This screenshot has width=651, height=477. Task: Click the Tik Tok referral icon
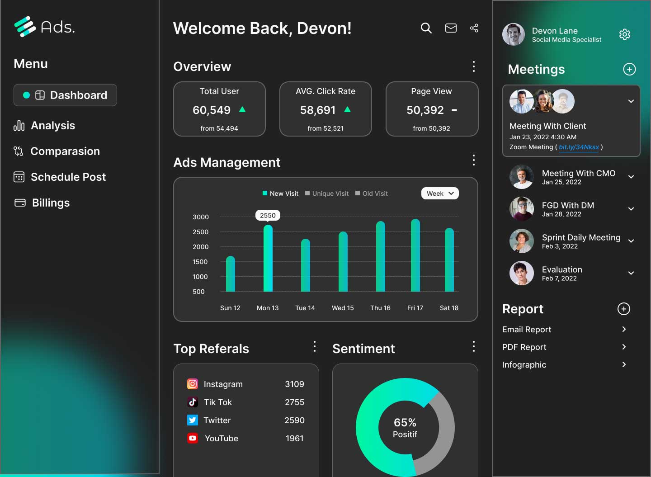click(193, 402)
